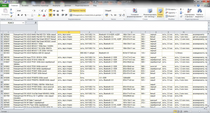210x113 pixels.
Task: Open Стили ячеек gallery
Action: [160, 13]
